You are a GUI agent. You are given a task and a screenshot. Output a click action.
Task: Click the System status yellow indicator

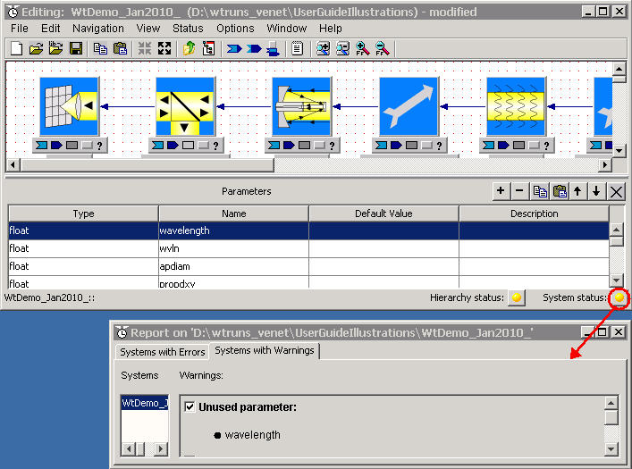coord(619,297)
